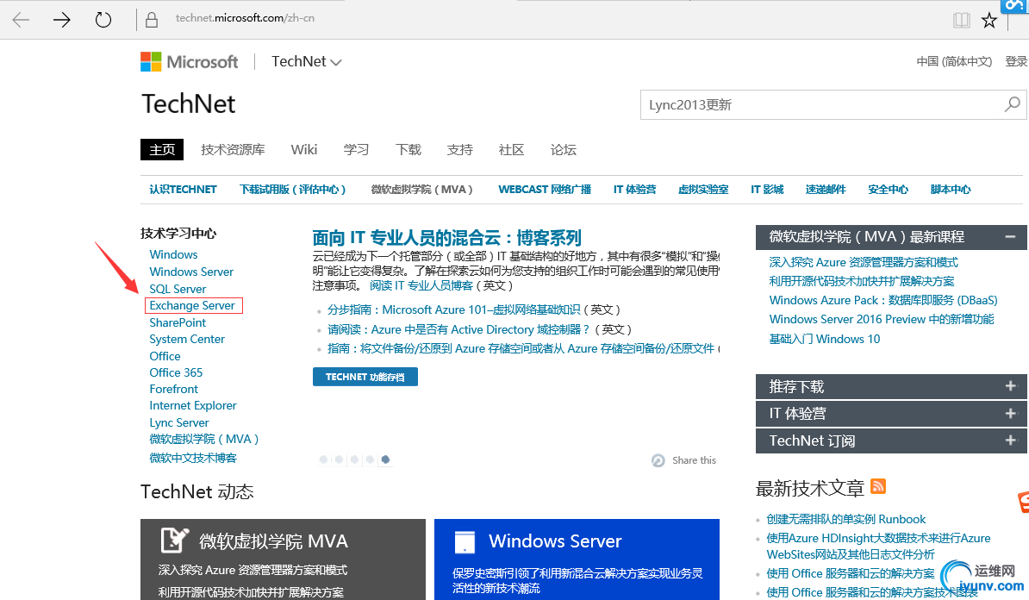Open 面向 IT 专业人员的混合云 headline
The image size is (1029, 600).
(x=447, y=238)
